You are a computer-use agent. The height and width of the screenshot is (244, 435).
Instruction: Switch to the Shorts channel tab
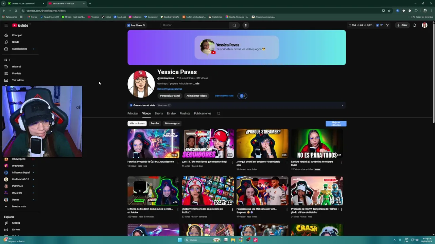159,114
